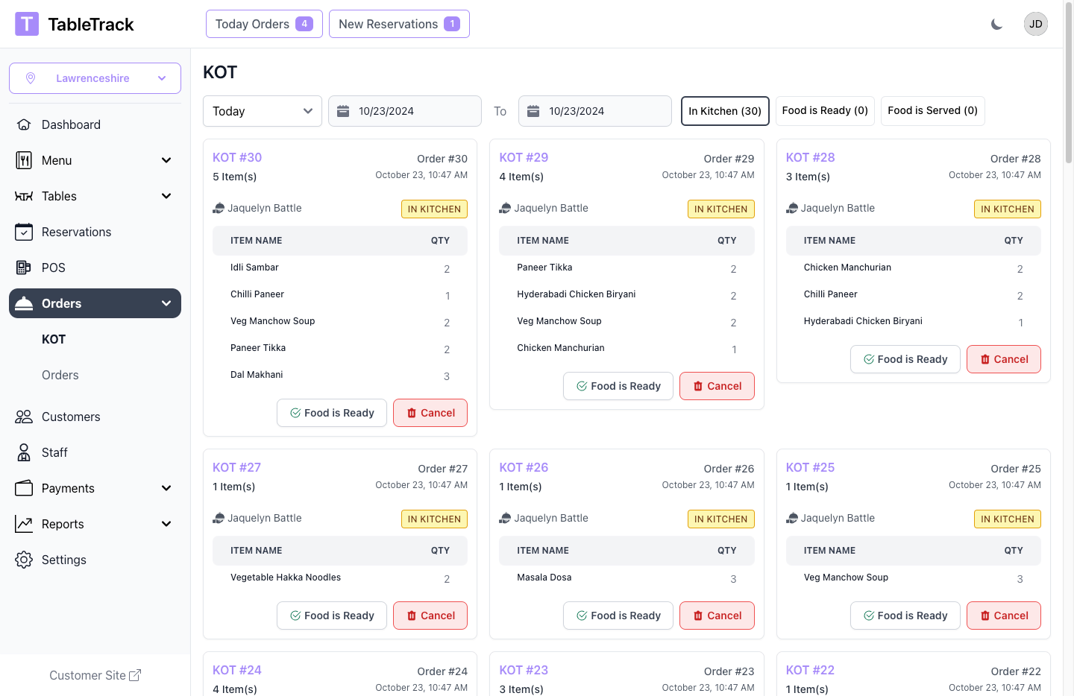Select the In Kitchen (30) filter

point(724,111)
